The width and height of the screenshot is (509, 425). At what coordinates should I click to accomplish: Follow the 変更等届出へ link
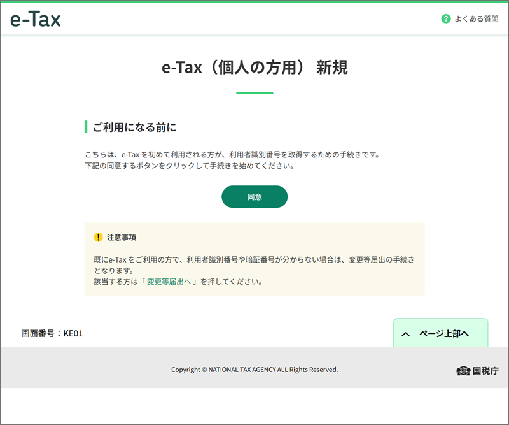tap(169, 282)
